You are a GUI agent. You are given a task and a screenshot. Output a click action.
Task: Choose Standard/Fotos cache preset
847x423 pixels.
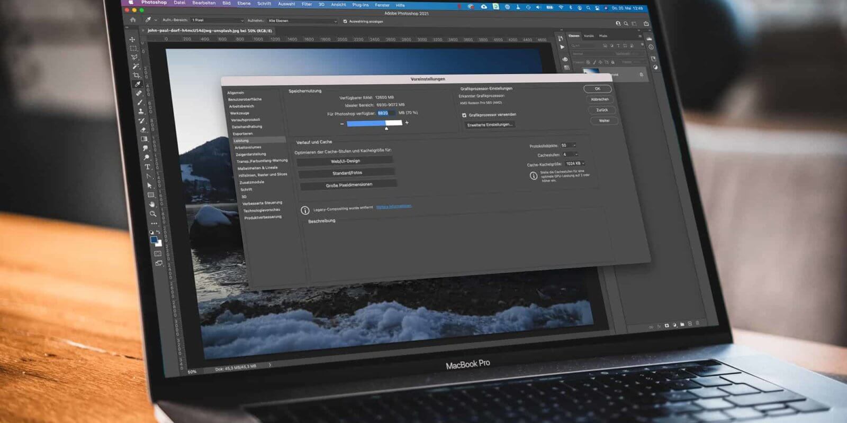(347, 173)
